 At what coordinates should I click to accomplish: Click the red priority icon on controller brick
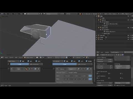click(x=26, y=69)
